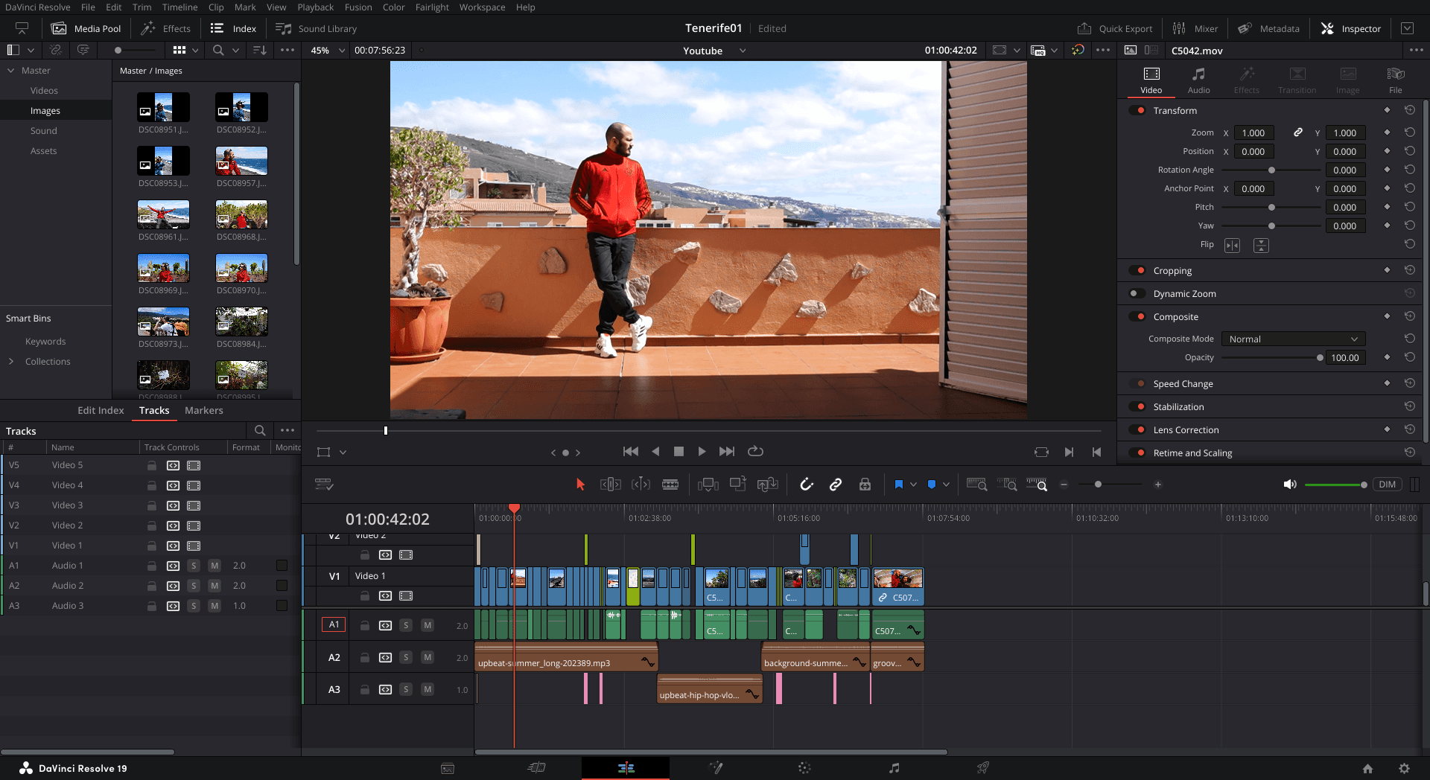Expand Collections smart bin
Screen dimensions: 1430x780
(x=11, y=362)
